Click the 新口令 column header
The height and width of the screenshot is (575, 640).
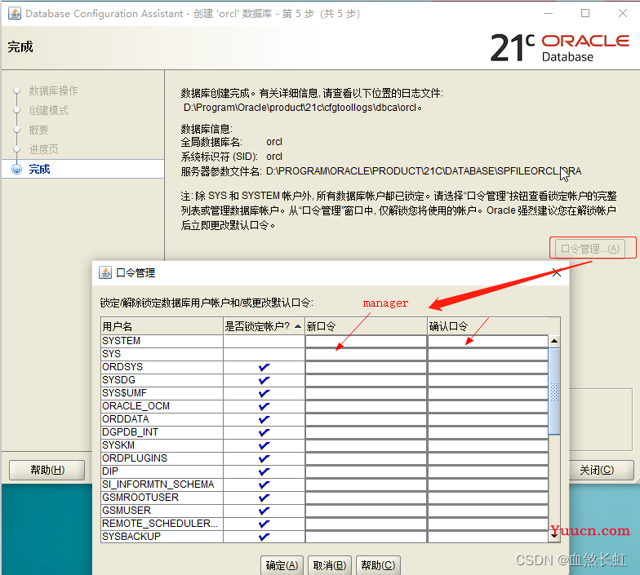click(x=366, y=326)
